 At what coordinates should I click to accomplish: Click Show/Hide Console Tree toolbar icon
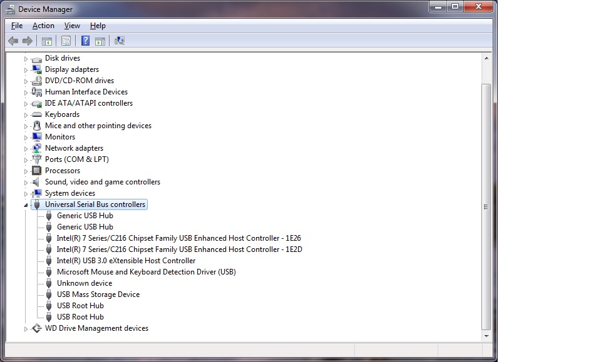point(46,41)
